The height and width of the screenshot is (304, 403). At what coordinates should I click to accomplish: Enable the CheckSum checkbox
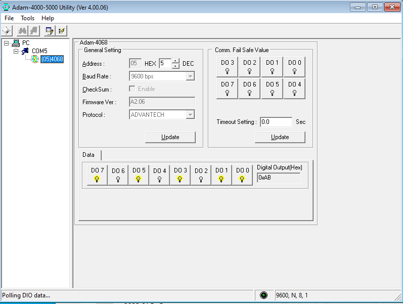tap(132, 89)
